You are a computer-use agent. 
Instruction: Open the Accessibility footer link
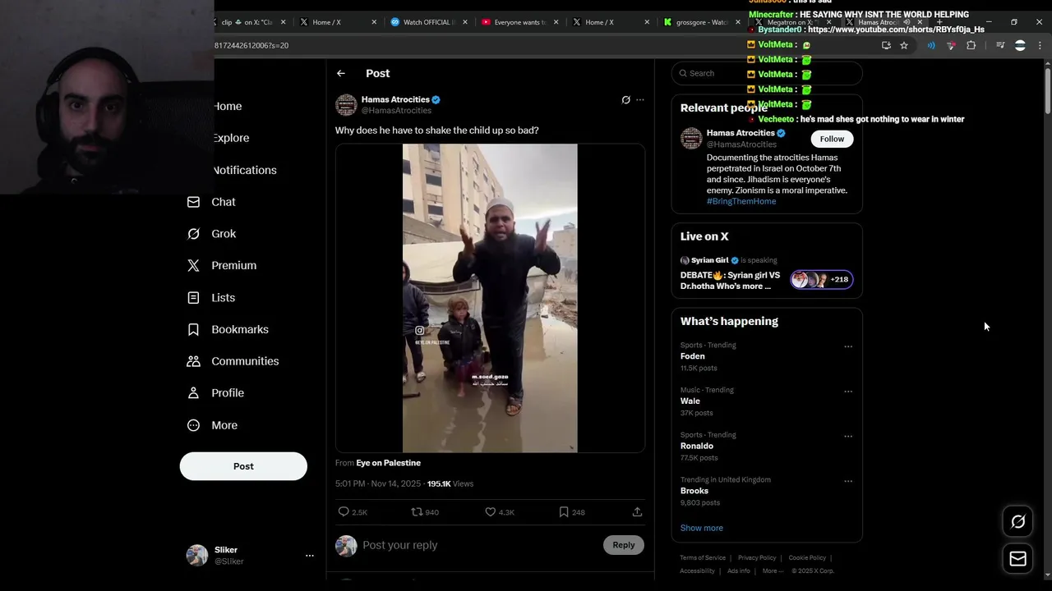tap(697, 571)
